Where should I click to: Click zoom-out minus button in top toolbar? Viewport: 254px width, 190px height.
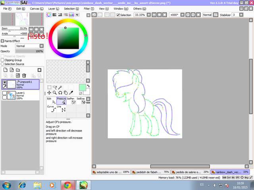154,15
